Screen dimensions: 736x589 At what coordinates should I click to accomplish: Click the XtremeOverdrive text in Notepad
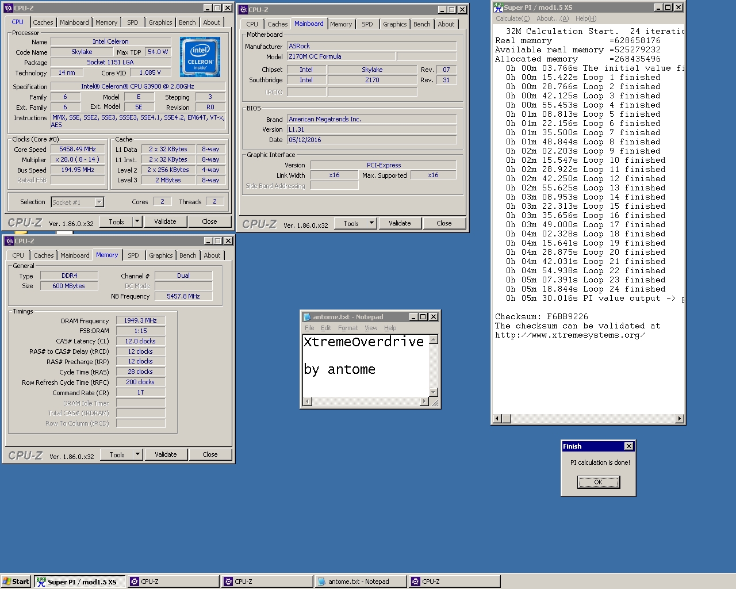point(363,342)
